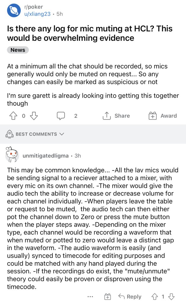Image resolution: width=186 pixels, height=303 pixels.
Task: Visit u/xliang23 user profile
Action: coord(37,14)
